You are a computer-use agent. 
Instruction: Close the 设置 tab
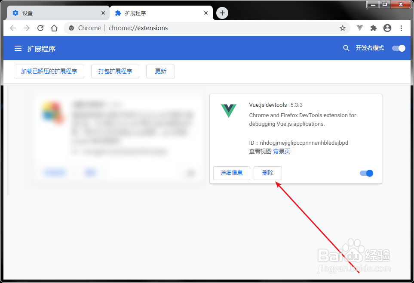[103, 13]
